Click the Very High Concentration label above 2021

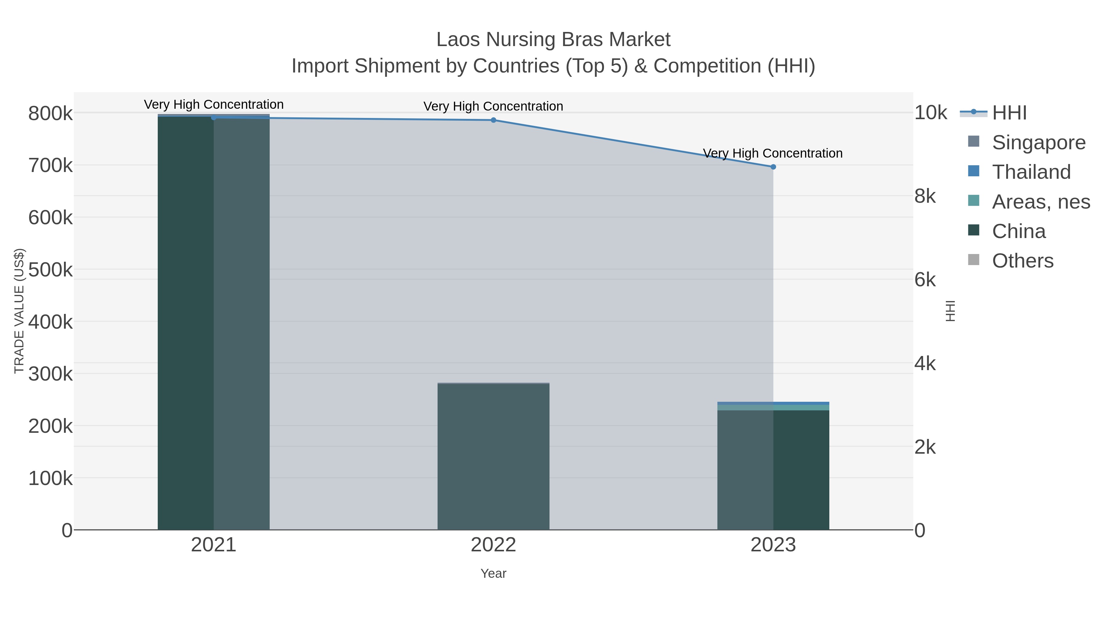tap(214, 105)
